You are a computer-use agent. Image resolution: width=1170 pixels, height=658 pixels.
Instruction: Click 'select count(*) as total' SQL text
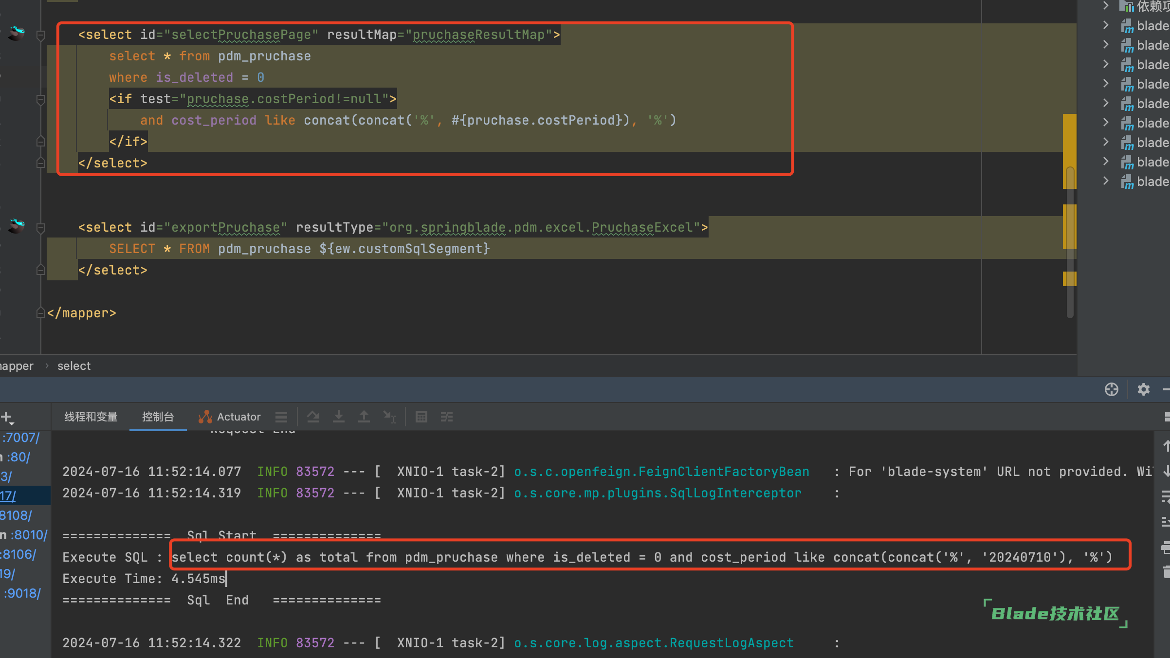(265, 557)
